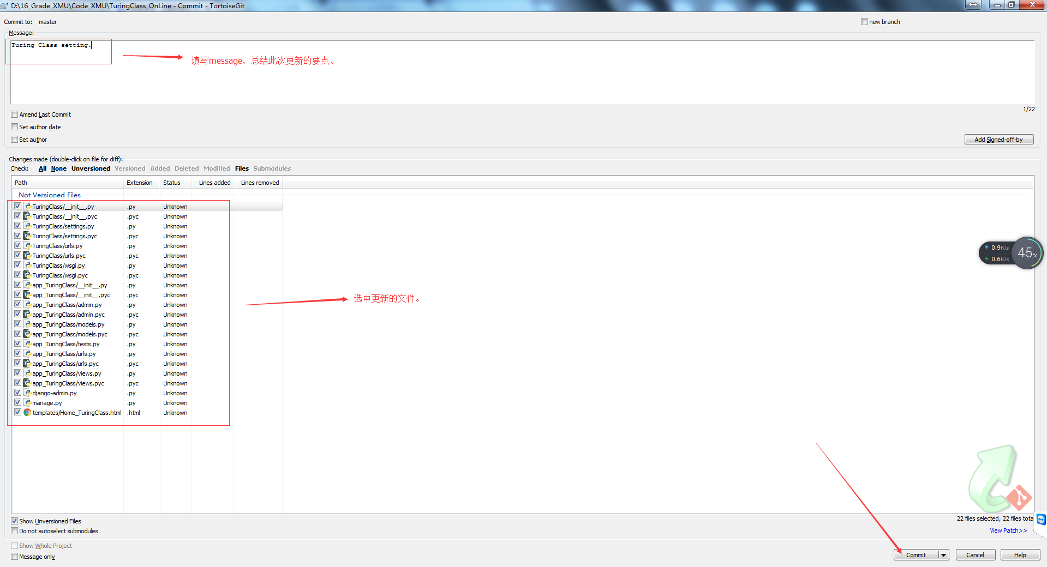The image size is (1047, 567).
Task: Click the icon of TuringClass/__init__.pyc
Action: pyautogui.click(x=27, y=216)
